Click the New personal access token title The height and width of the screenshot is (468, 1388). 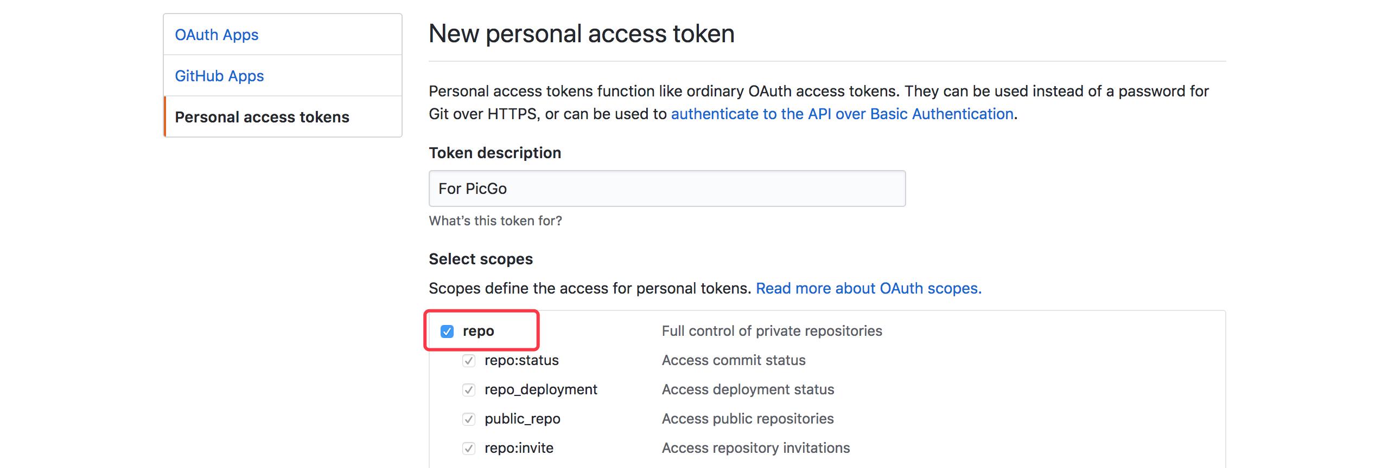[x=581, y=34]
